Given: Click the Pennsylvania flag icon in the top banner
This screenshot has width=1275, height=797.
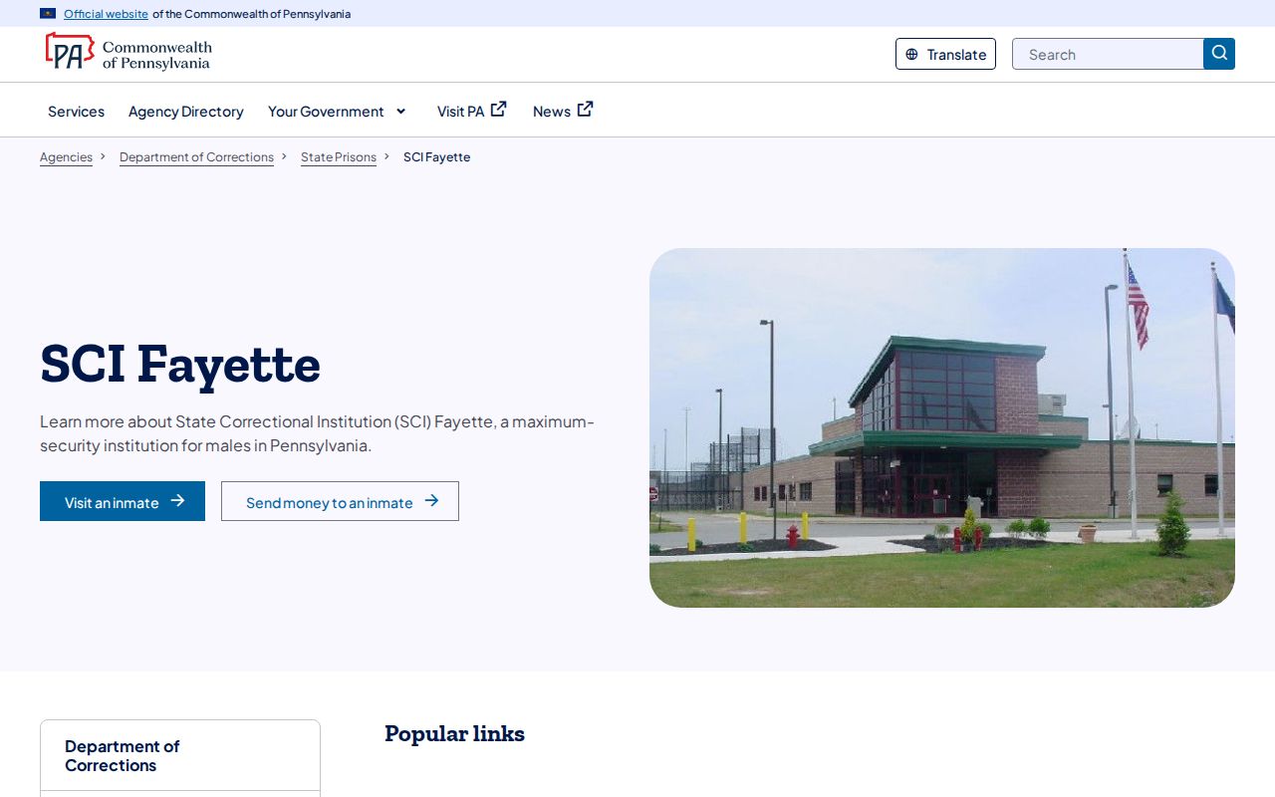Looking at the screenshot, I should tap(48, 14).
